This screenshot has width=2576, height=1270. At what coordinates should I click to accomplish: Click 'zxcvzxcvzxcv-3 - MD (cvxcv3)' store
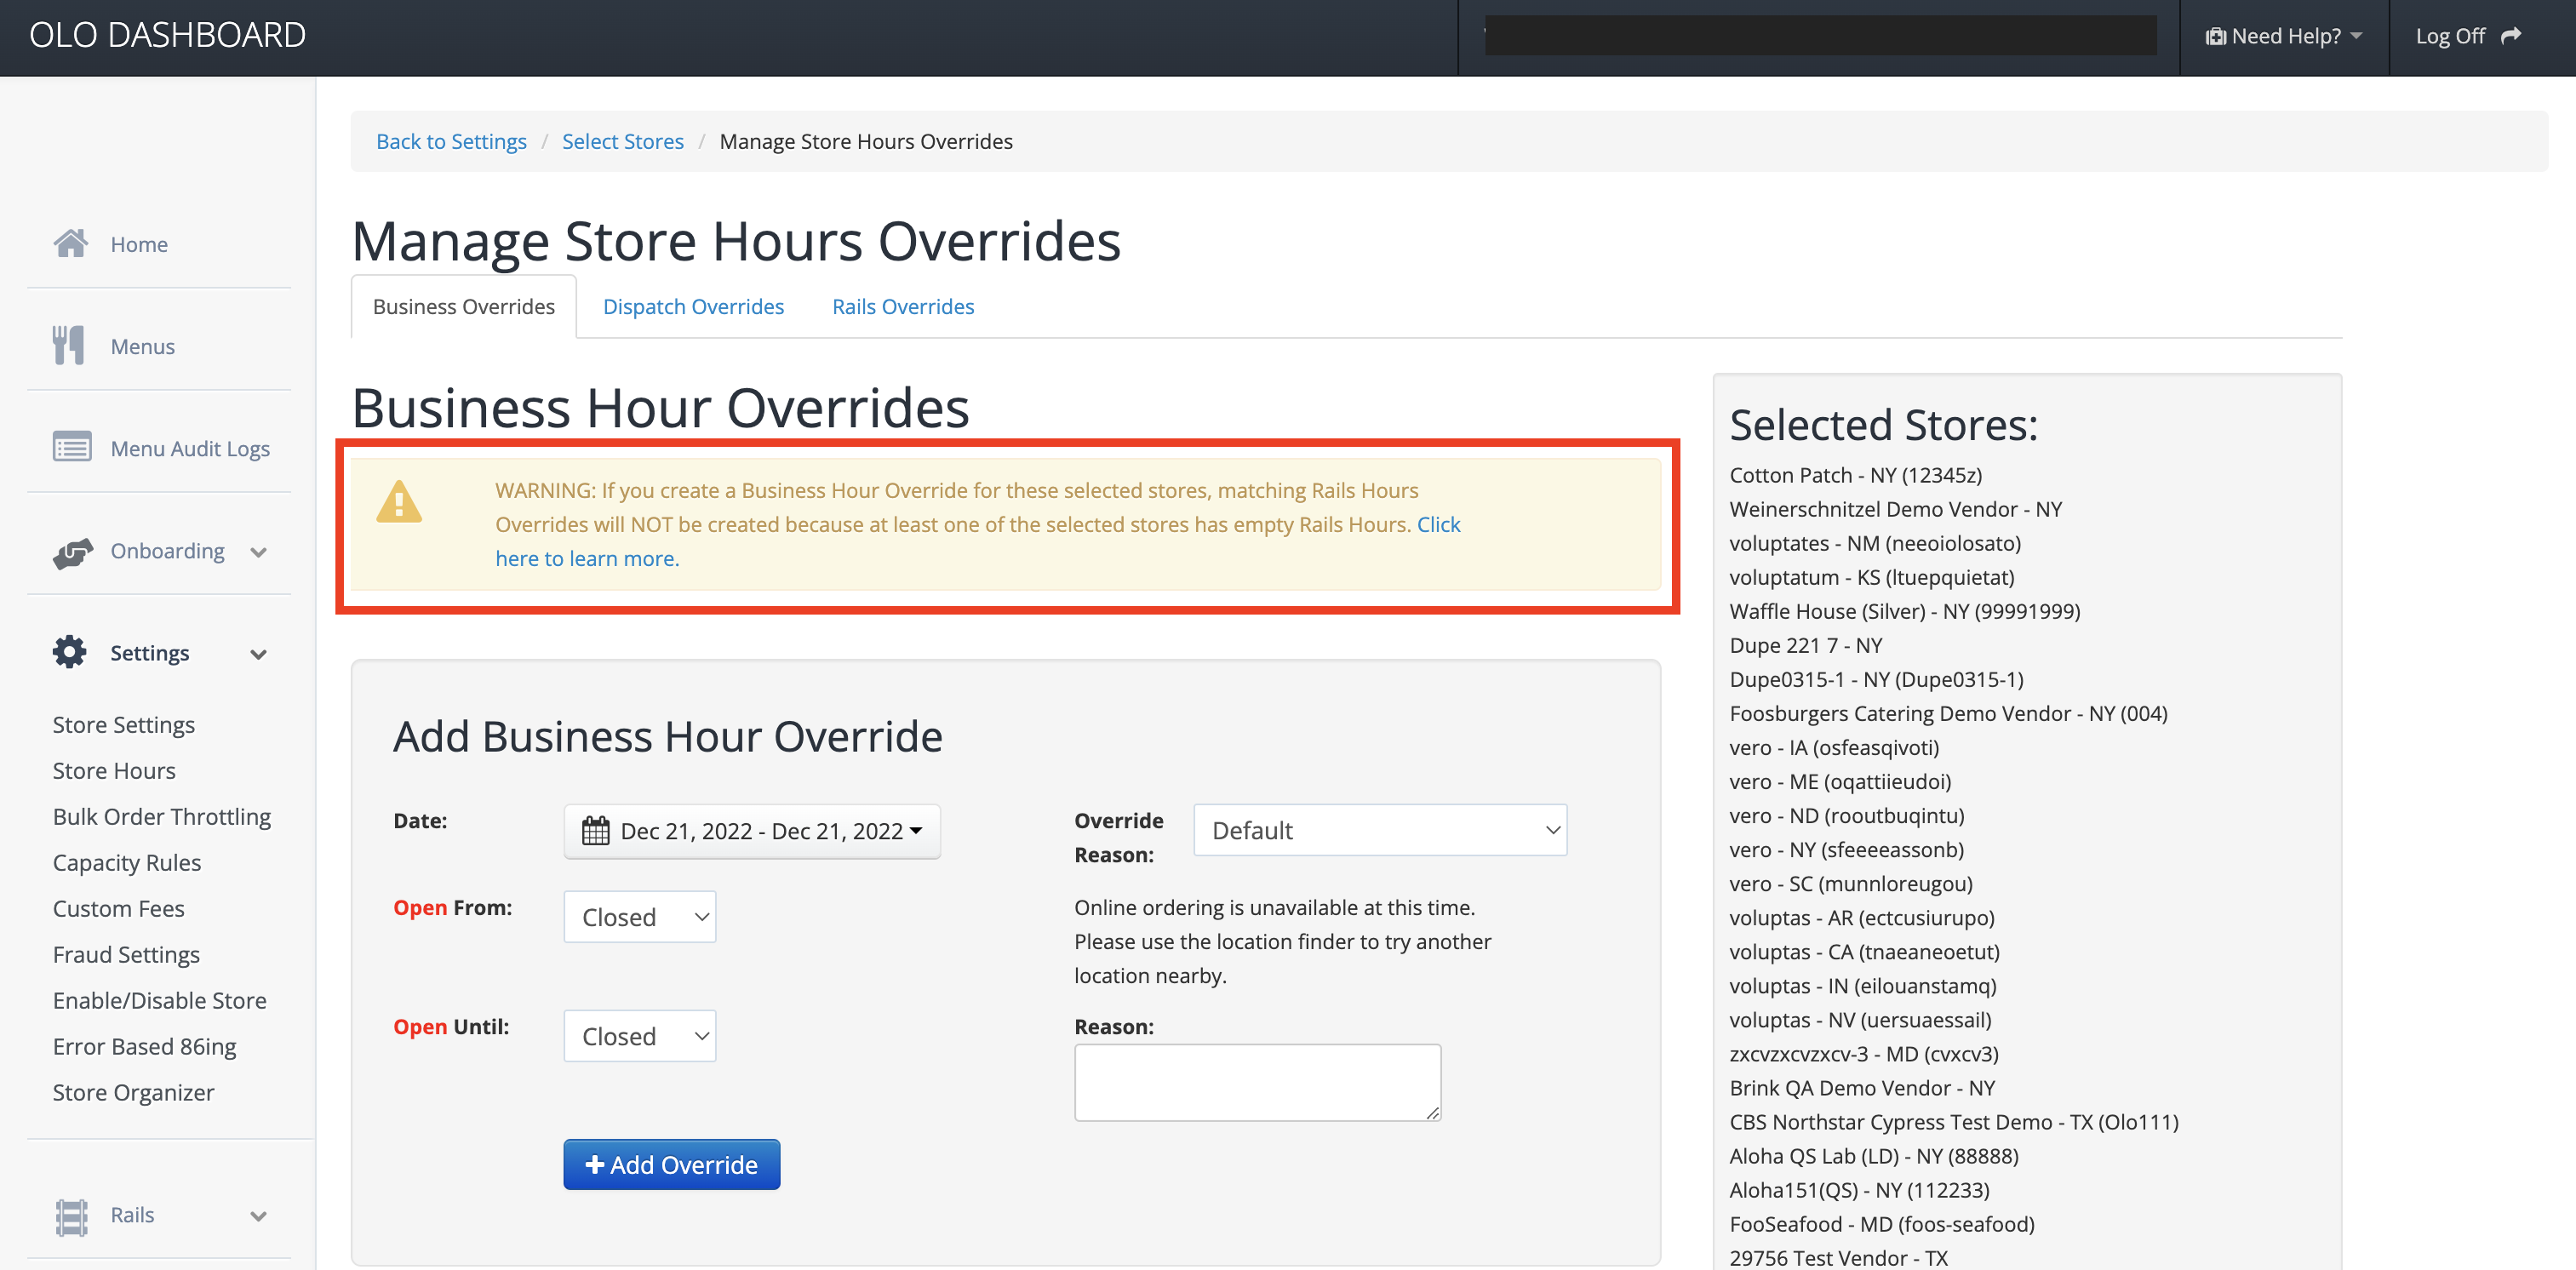click(x=1864, y=1054)
